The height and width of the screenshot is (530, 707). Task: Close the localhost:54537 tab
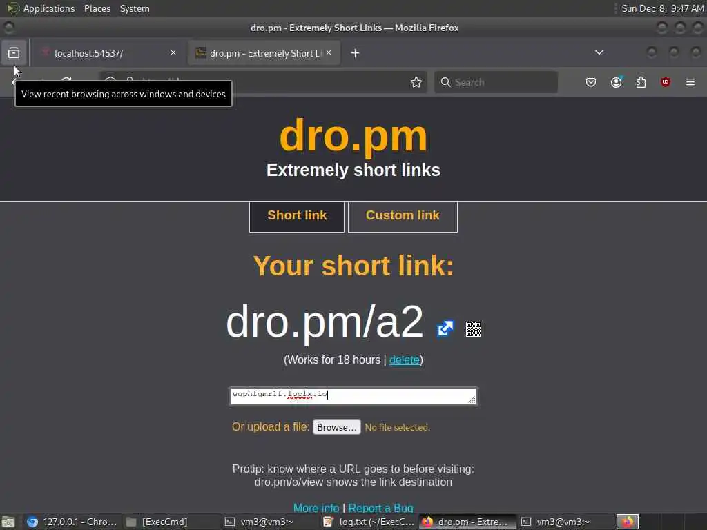pyautogui.click(x=173, y=52)
